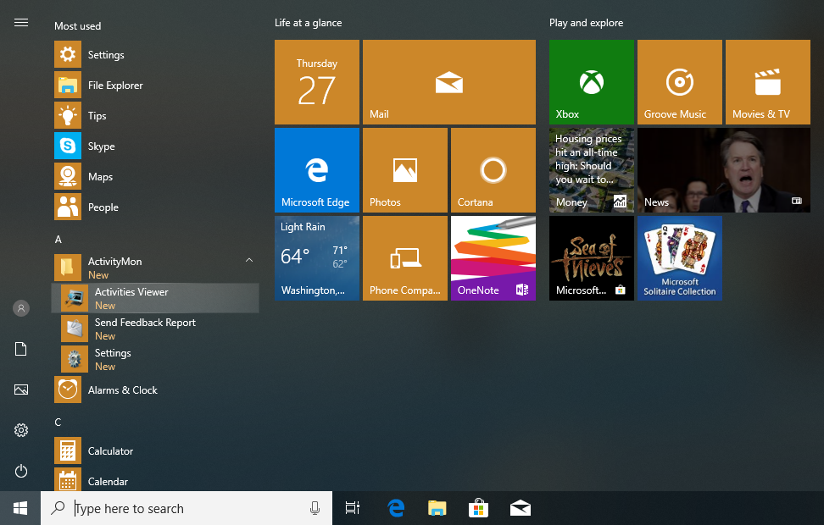This screenshot has height=525, width=824.
Task: Launch Skype from the app list
Action: pyautogui.click(x=156, y=146)
